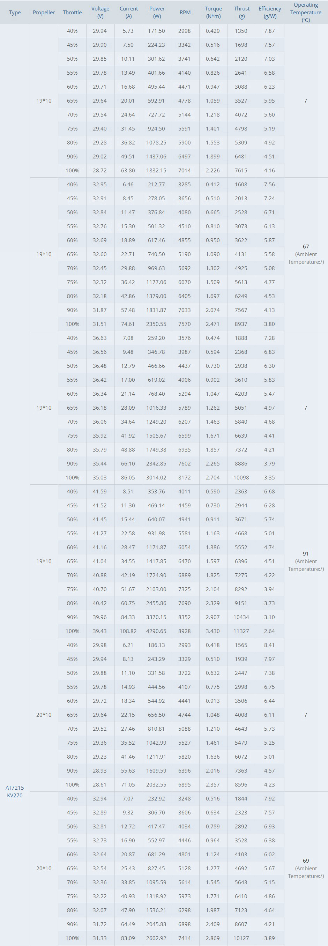Select the Thrust (g) column header

[x=242, y=13]
